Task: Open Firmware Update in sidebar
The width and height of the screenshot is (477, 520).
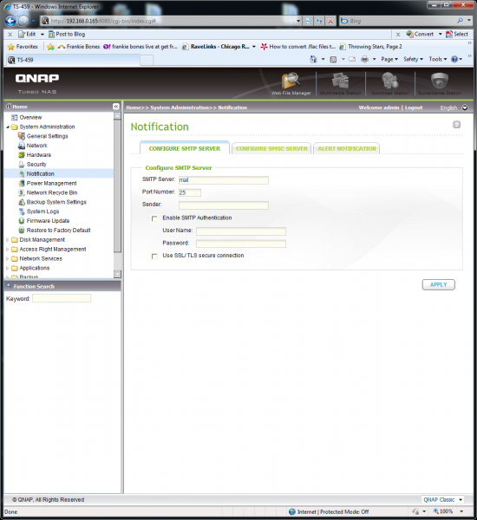Action: tap(48, 221)
